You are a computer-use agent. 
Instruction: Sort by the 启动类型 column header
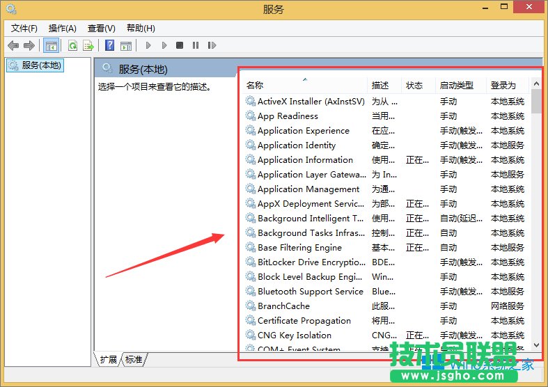[456, 86]
